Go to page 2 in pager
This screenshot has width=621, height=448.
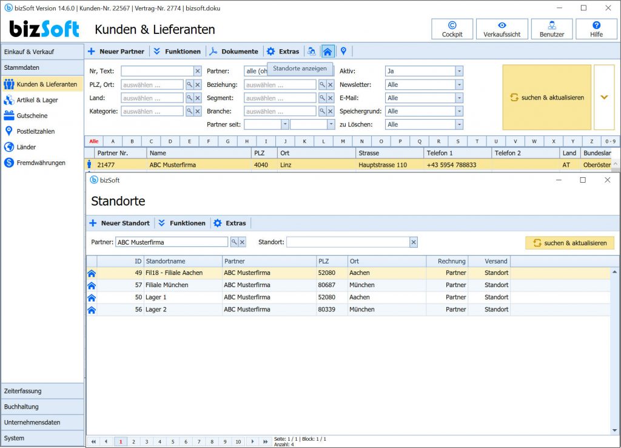[134, 442]
